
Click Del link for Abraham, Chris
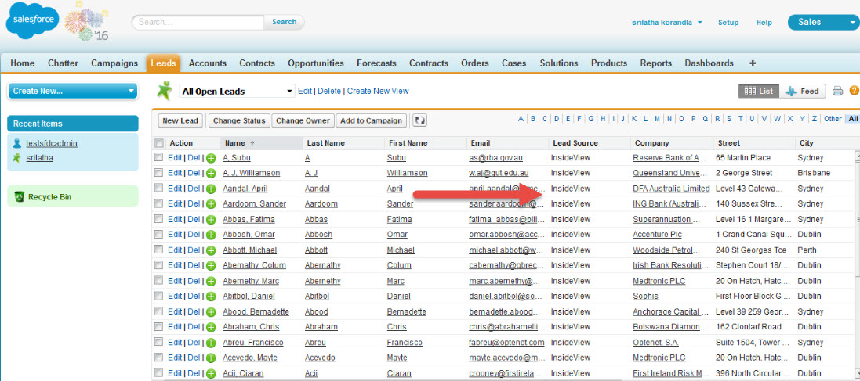coord(194,327)
